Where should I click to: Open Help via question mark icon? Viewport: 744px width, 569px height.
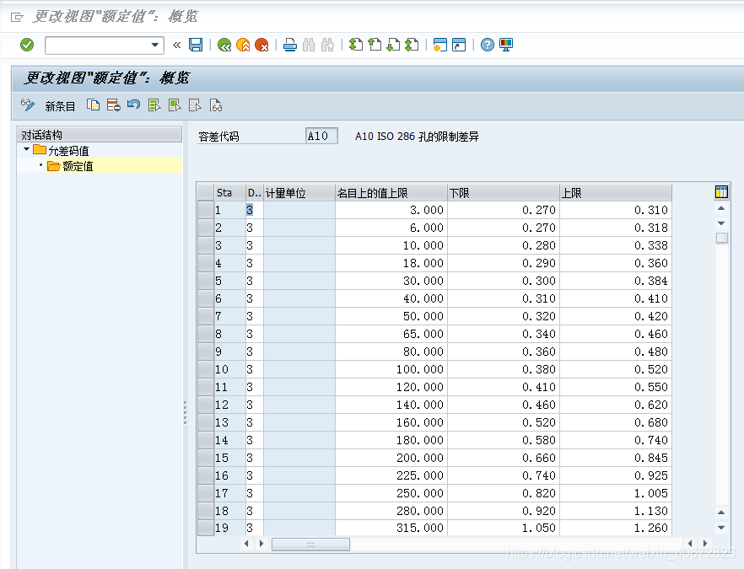pos(488,45)
